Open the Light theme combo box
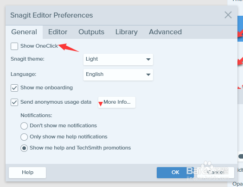Viewport: 243px width, 187px height. pos(118,59)
